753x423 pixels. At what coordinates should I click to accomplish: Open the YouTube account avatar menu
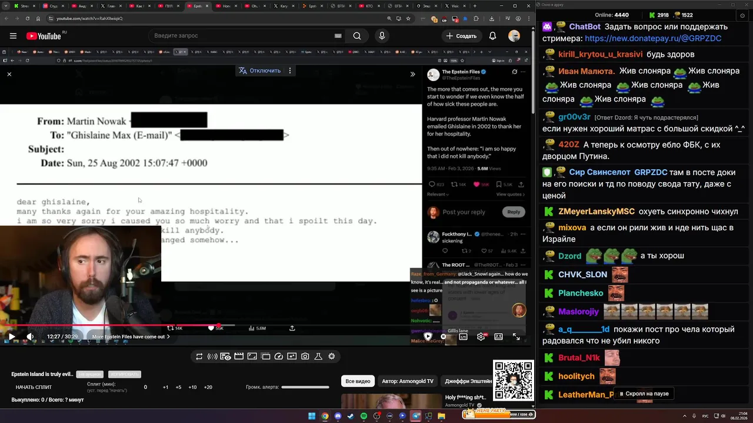(x=514, y=36)
